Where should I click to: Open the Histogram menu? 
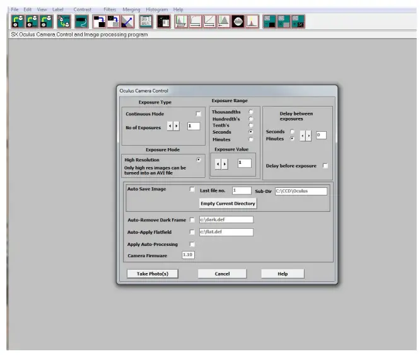tap(157, 9)
